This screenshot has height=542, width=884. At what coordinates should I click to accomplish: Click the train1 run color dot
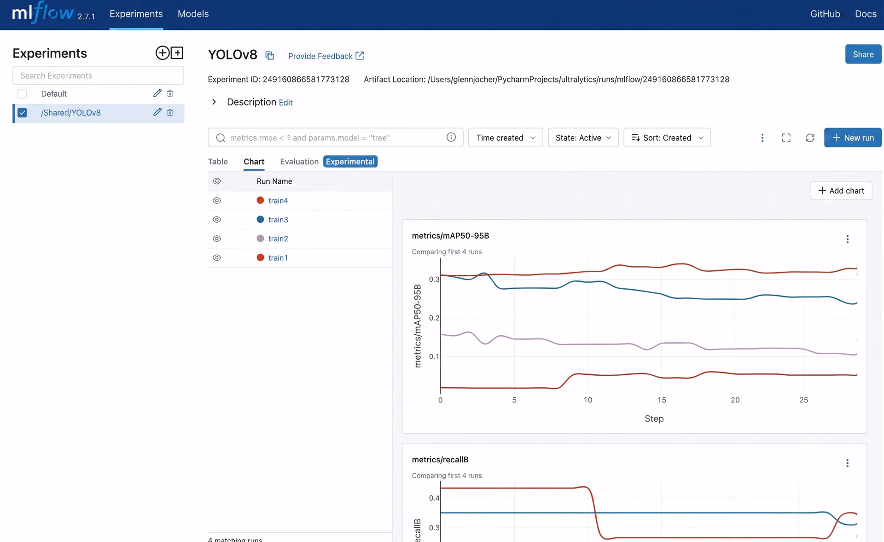pyautogui.click(x=260, y=257)
